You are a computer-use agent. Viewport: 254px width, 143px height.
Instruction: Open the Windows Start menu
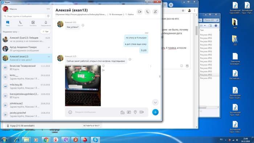(4, 140)
